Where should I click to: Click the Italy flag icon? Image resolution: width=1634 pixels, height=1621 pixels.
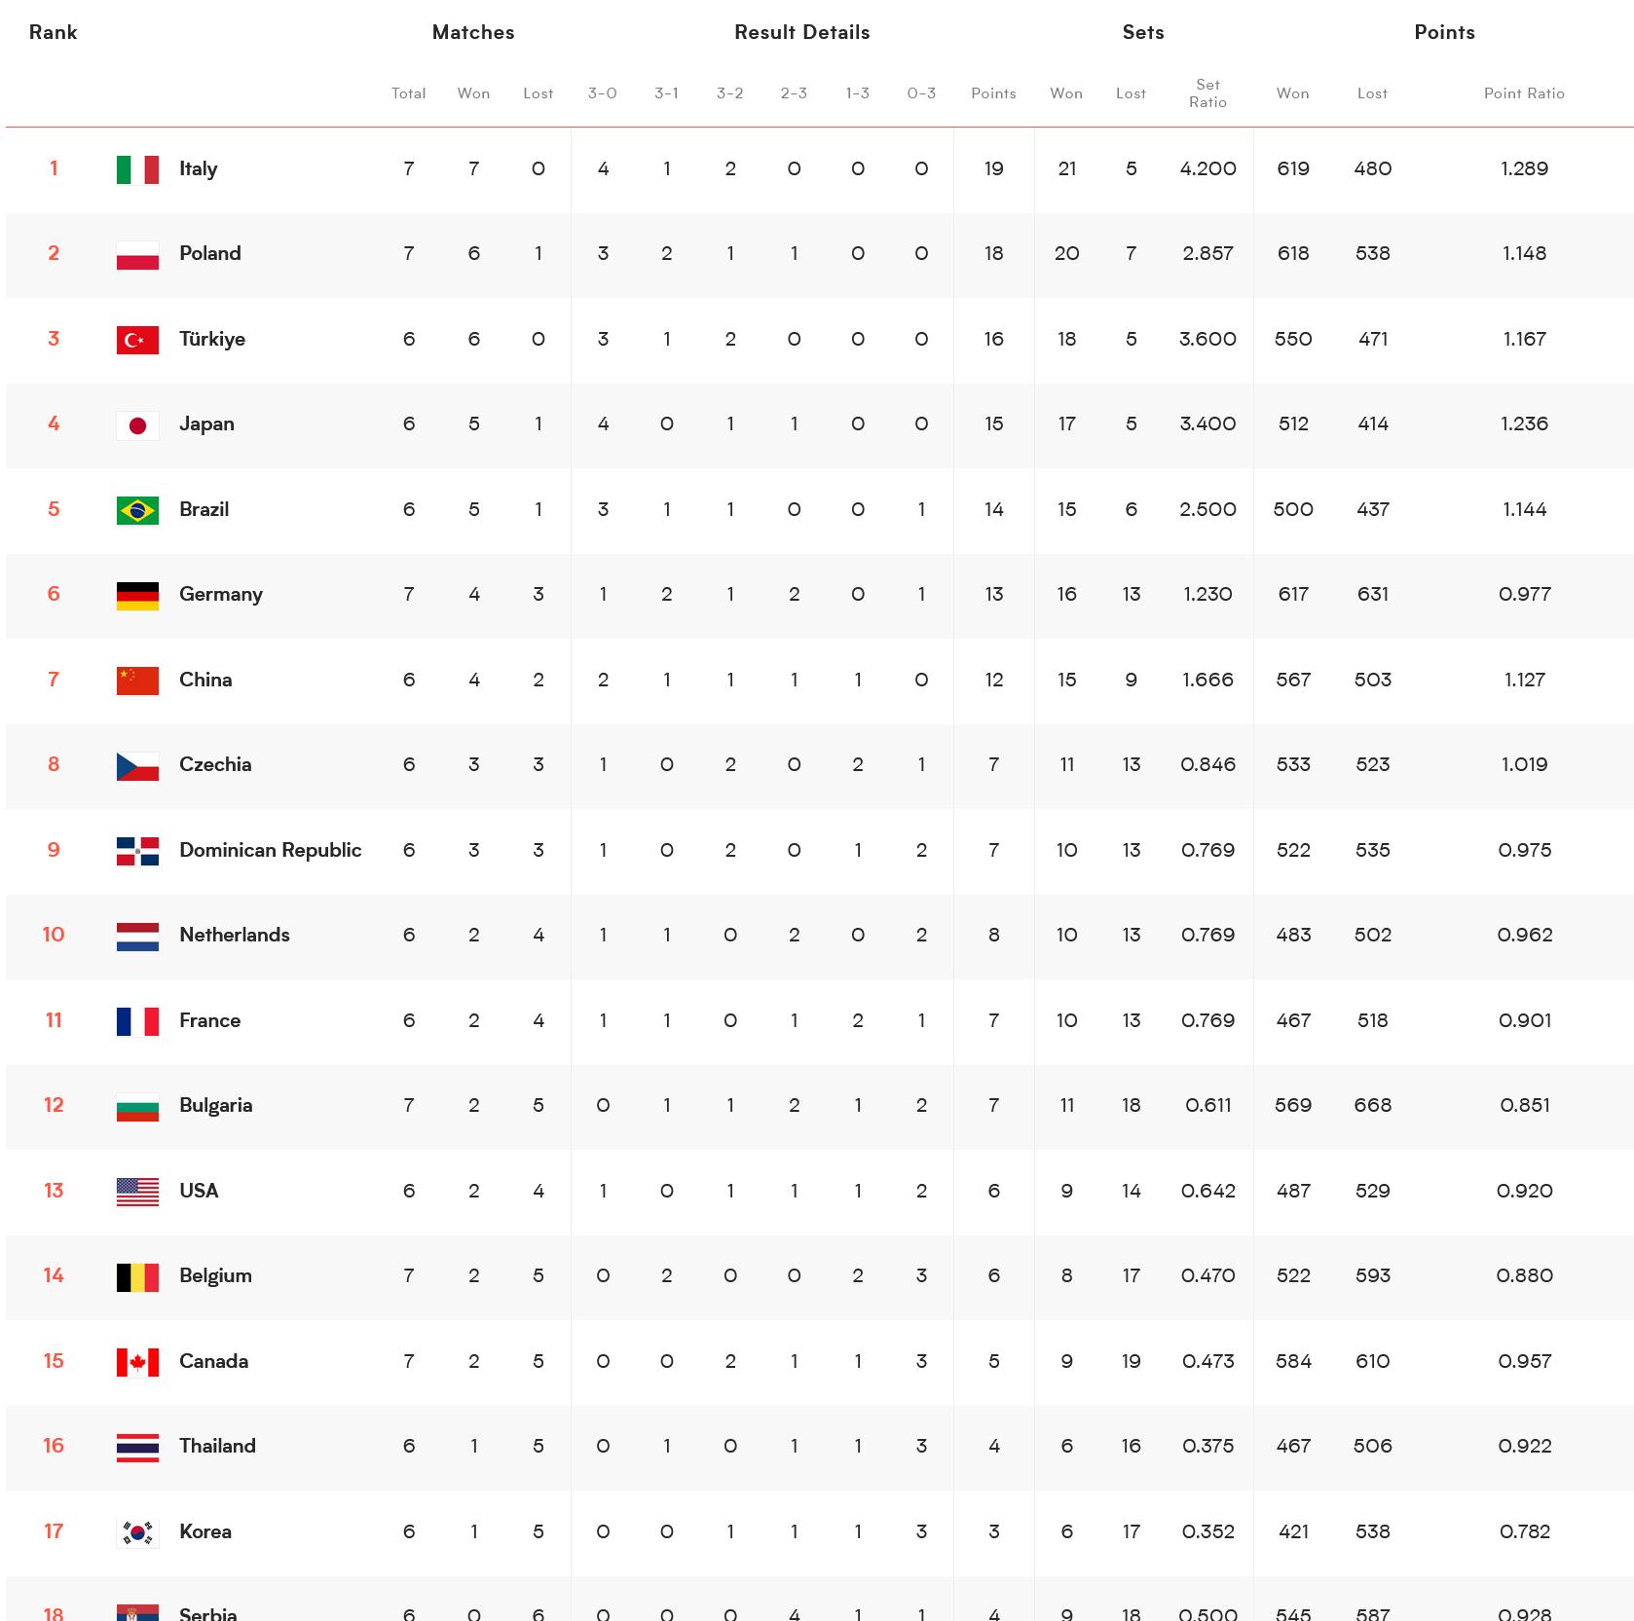point(137,169)
